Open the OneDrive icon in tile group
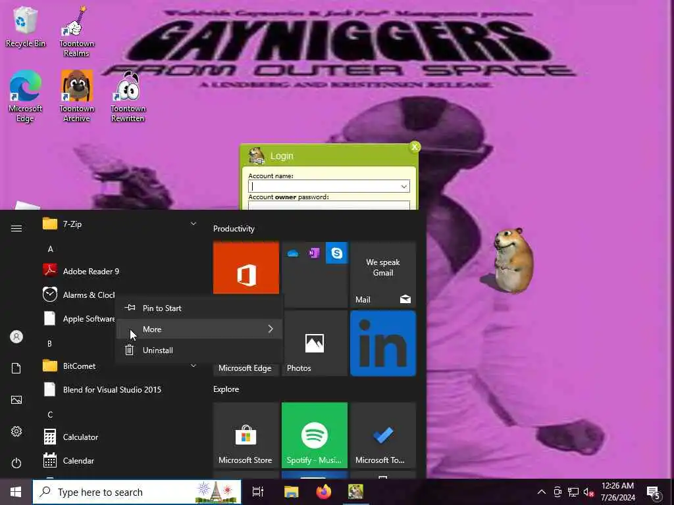This screenshot has height=505, width=674. (293, 253)
